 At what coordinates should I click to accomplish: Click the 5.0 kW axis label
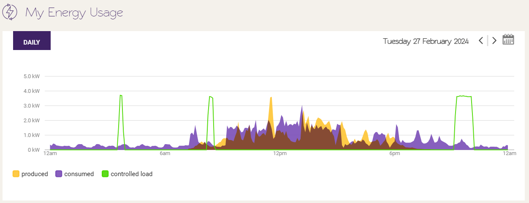click(31, 76)
